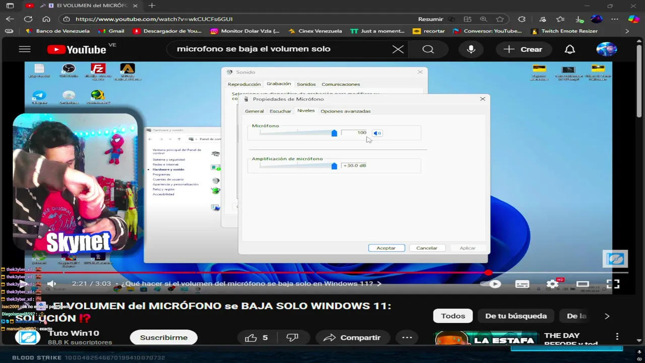Open menu for THE DAY BEFORE video
Screen dimensions: 645x363
click(617, 336)
